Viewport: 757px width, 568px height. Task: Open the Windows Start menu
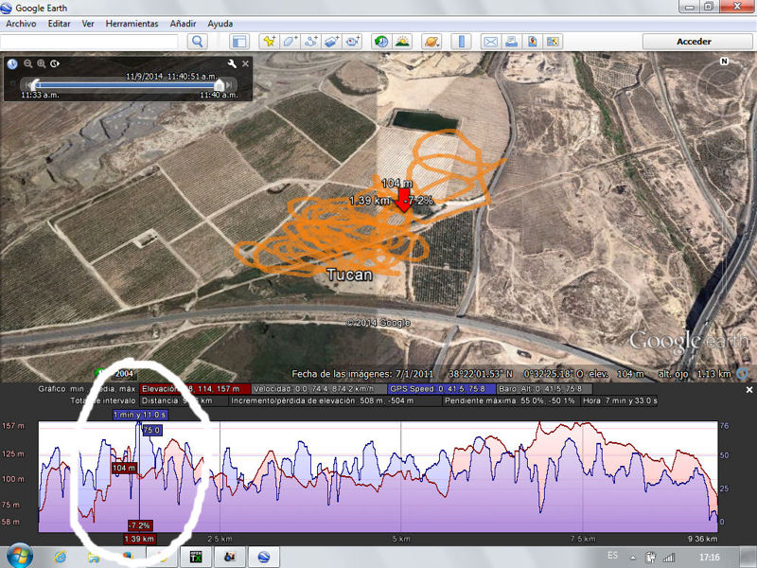click(x=19, y=557)
